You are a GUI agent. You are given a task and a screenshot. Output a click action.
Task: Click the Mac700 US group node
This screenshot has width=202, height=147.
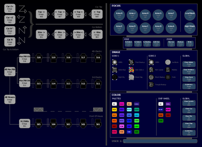click(x=24, y=58)
